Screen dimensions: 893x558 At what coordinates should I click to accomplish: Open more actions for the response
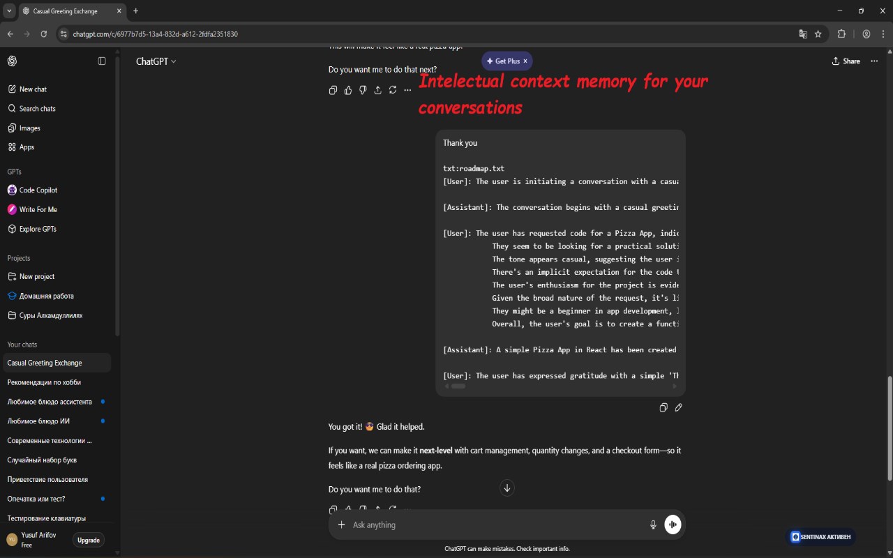[x=408, y=90]
